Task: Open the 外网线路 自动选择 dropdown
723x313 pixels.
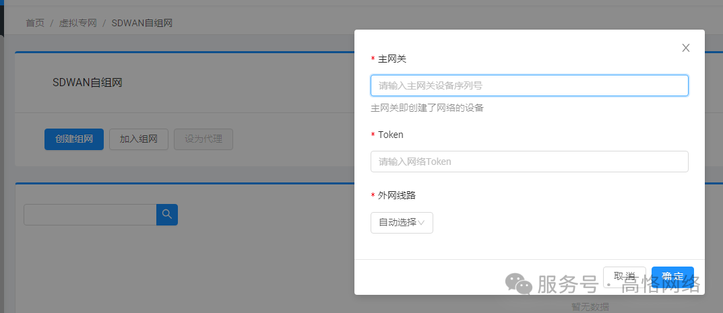Action: coord(402,223)
